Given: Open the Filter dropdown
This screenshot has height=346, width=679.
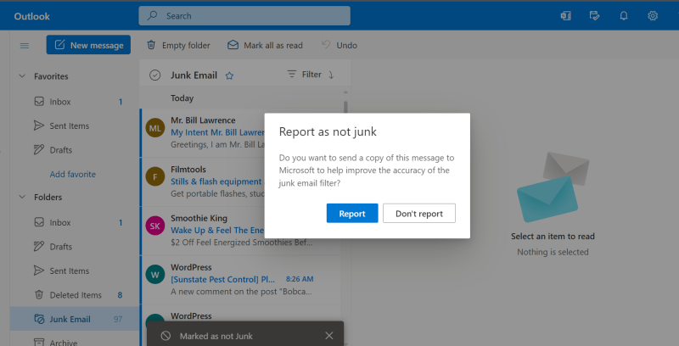Looking at the screenshot, I should pos(305,75).
